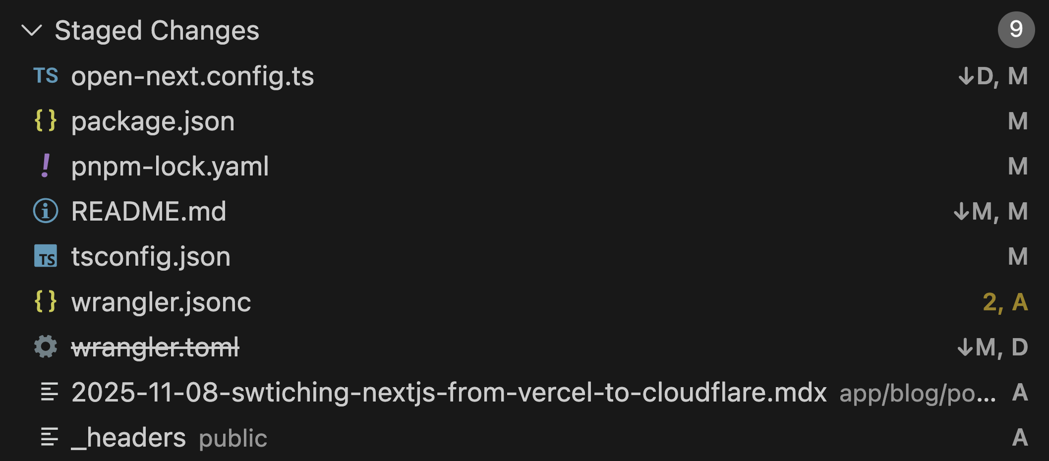Open the swtiching-nextjs-from-vercel-to-cloudflare.mdx file
Image resolution: width=1049 pixels, height=461 pixels.
coord(449,393)
